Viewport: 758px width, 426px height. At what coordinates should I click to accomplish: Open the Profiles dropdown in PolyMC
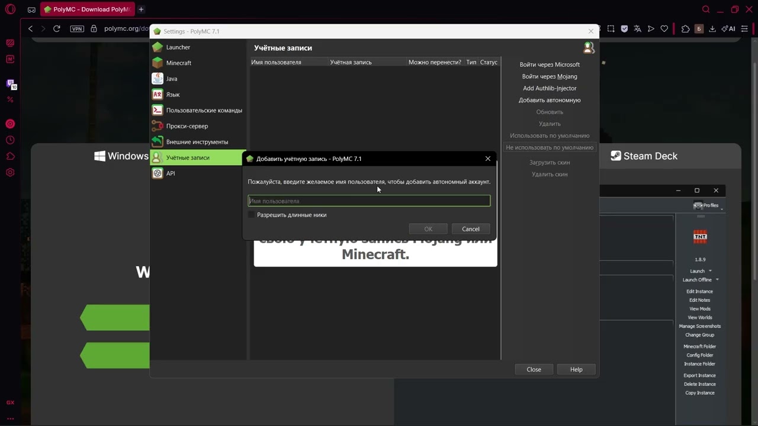(x=708, y=205)
